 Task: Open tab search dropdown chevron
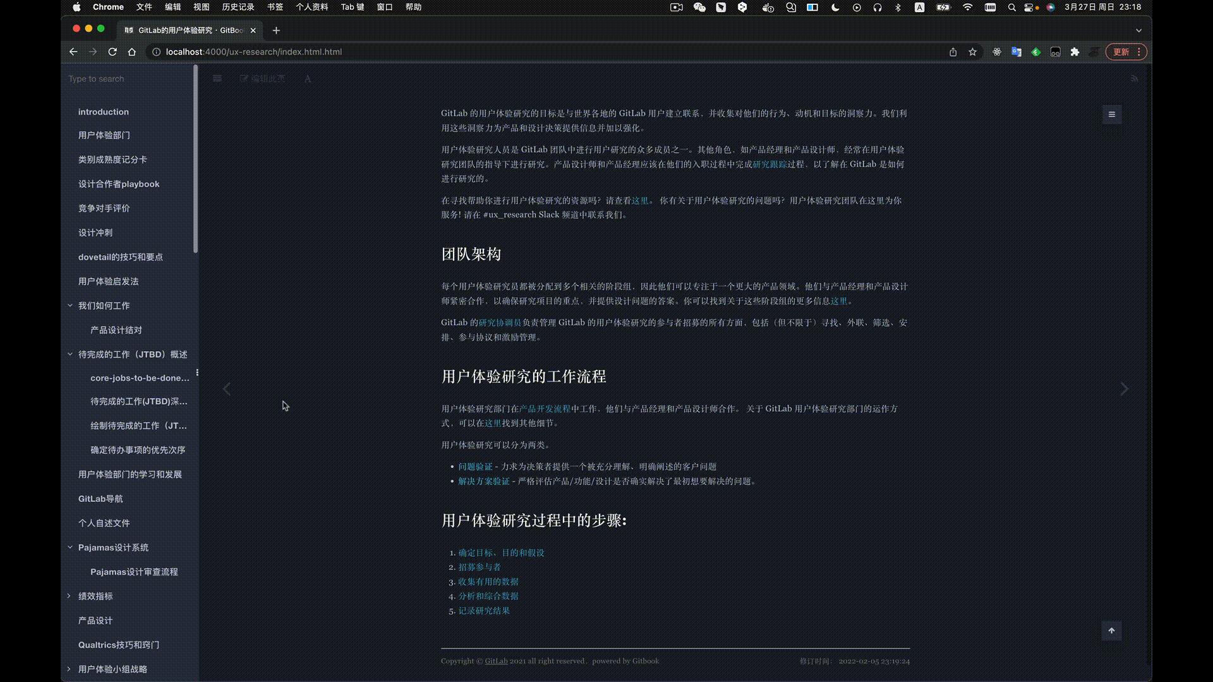coord(1138,30)
